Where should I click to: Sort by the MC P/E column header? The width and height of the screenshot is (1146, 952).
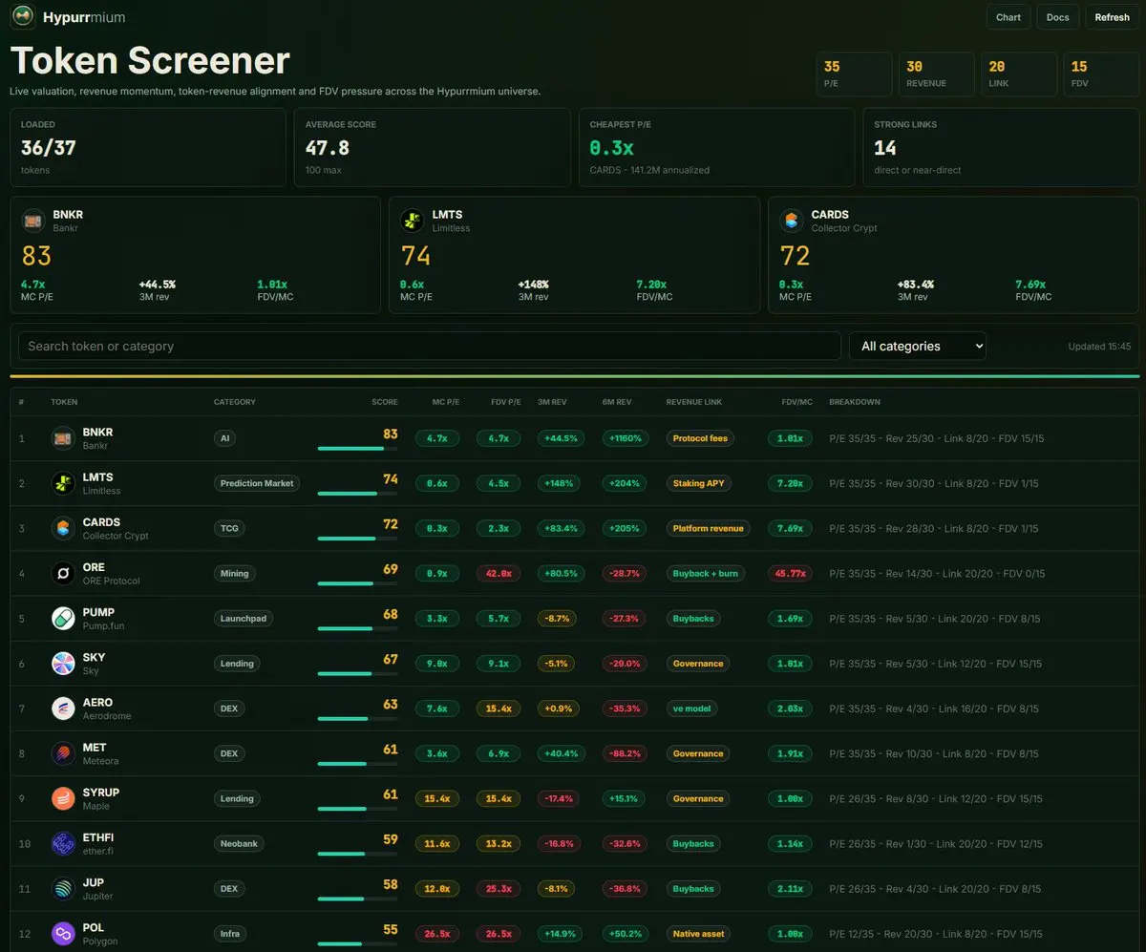click(445, 402)
